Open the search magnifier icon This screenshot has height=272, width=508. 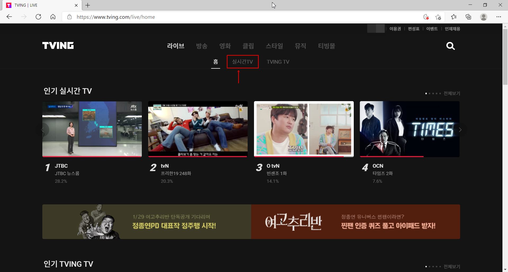click(450, 46)
